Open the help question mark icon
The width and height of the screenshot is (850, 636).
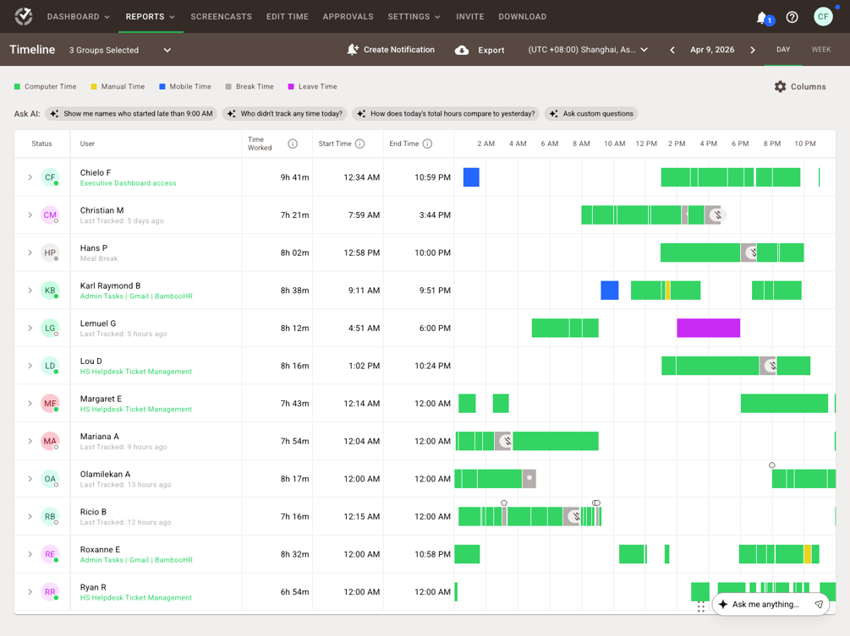[x=792, y=18]
